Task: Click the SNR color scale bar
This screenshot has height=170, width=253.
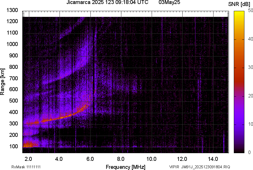Action: (x=239, y=82)
